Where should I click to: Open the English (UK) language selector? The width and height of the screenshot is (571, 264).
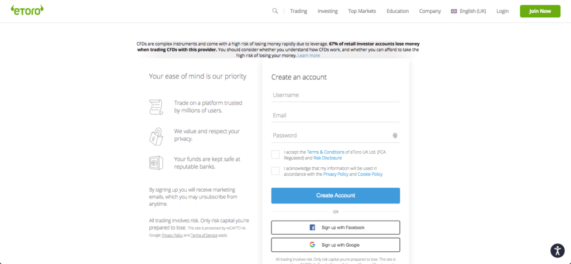(x=468, y=11)
